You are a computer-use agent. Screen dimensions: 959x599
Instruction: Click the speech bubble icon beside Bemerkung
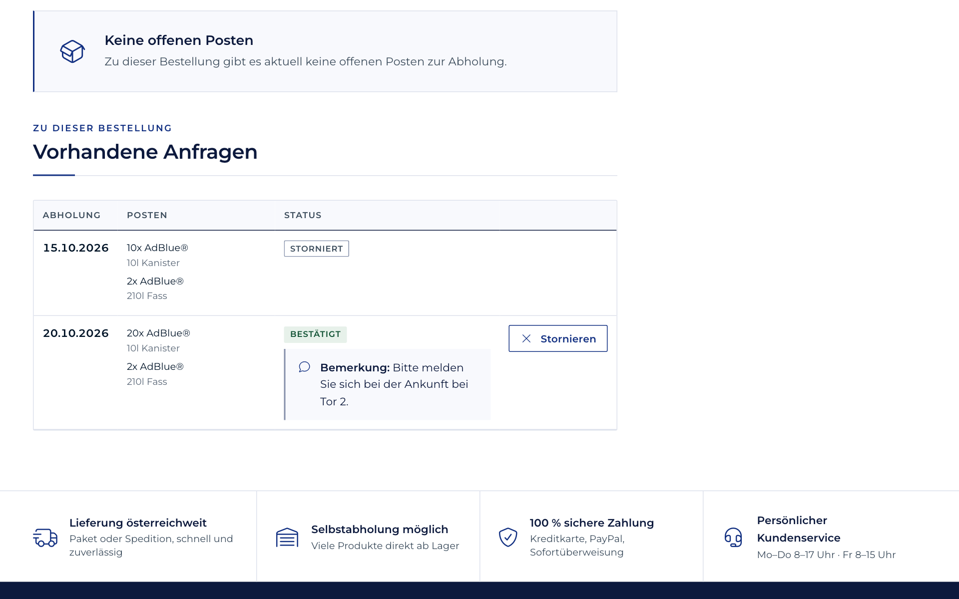click(x=304, y=367)
